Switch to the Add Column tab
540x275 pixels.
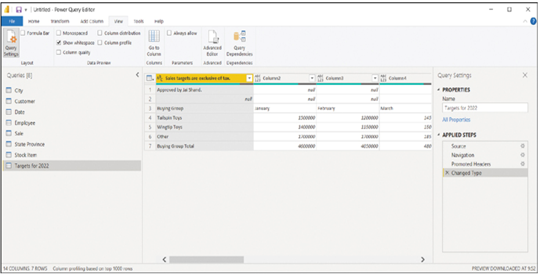(x=92, y=21)
